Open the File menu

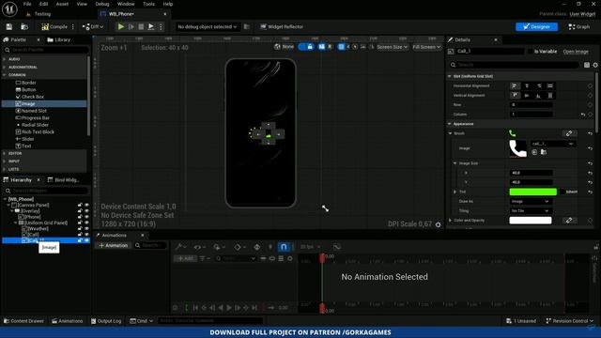pyautogui.click(x=27, y=4)
